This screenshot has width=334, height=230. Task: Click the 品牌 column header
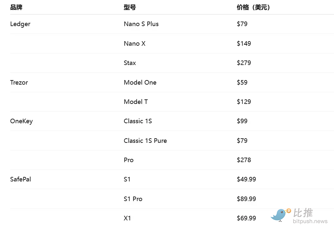(16, 7)
